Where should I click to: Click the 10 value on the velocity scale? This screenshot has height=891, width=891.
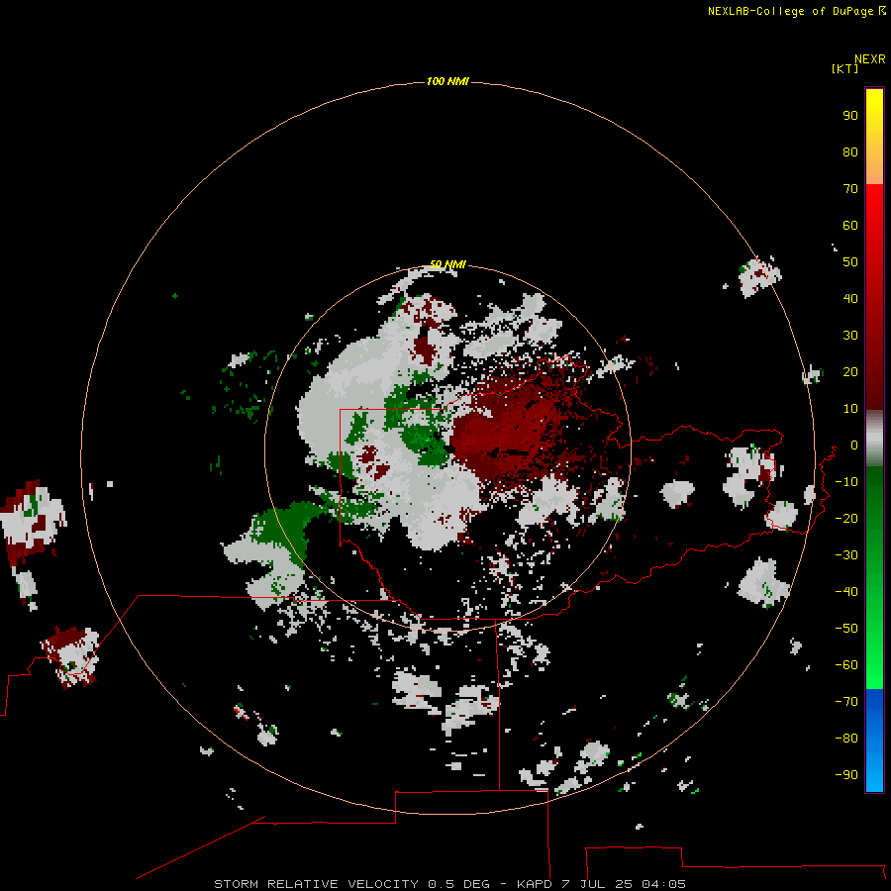850,409
